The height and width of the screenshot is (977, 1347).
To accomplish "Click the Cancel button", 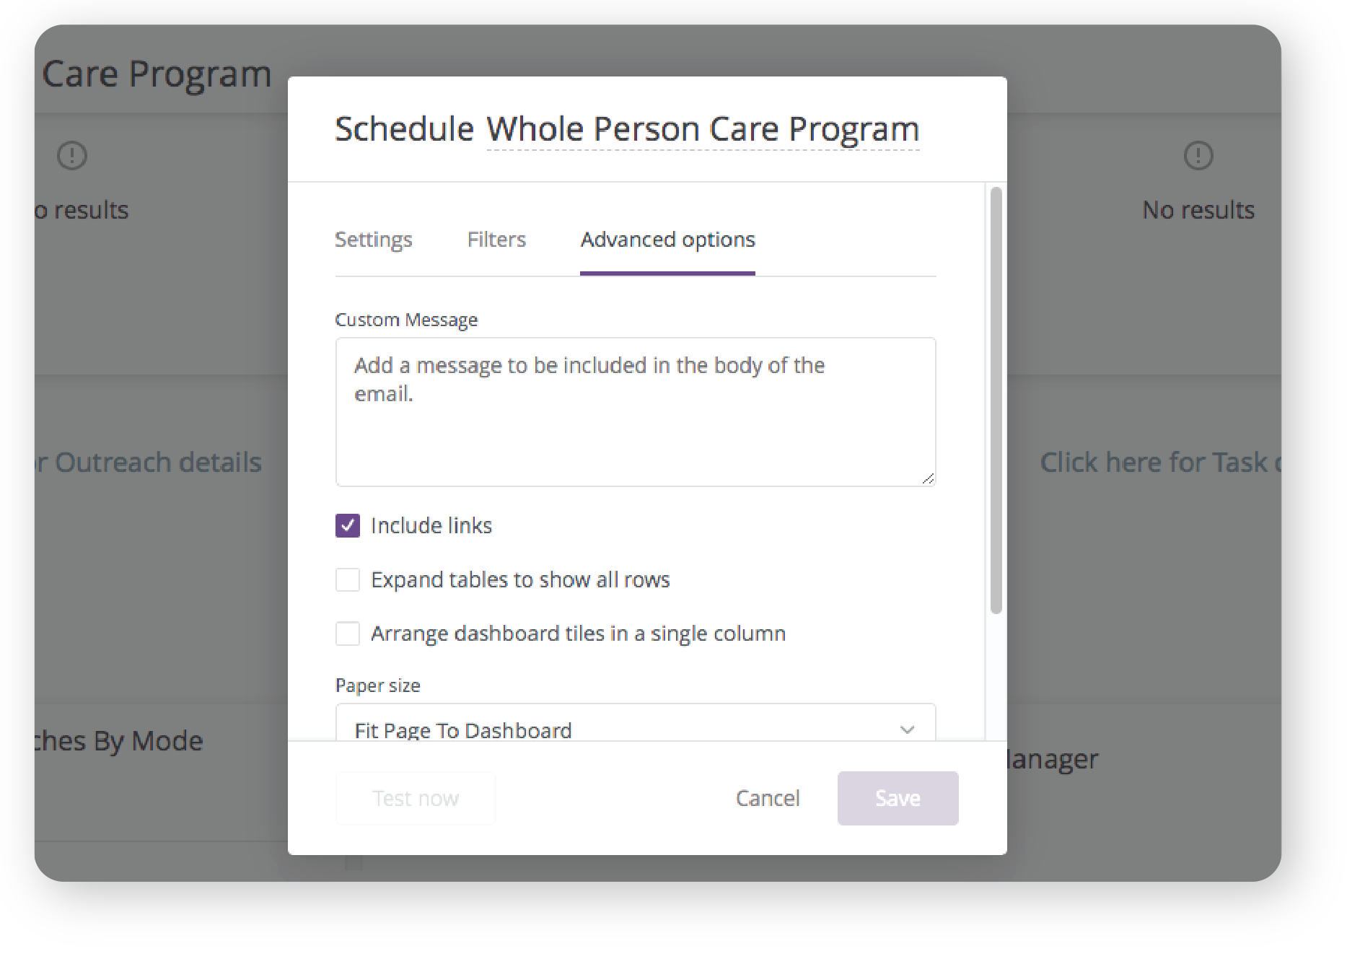I will pos(768,798).
